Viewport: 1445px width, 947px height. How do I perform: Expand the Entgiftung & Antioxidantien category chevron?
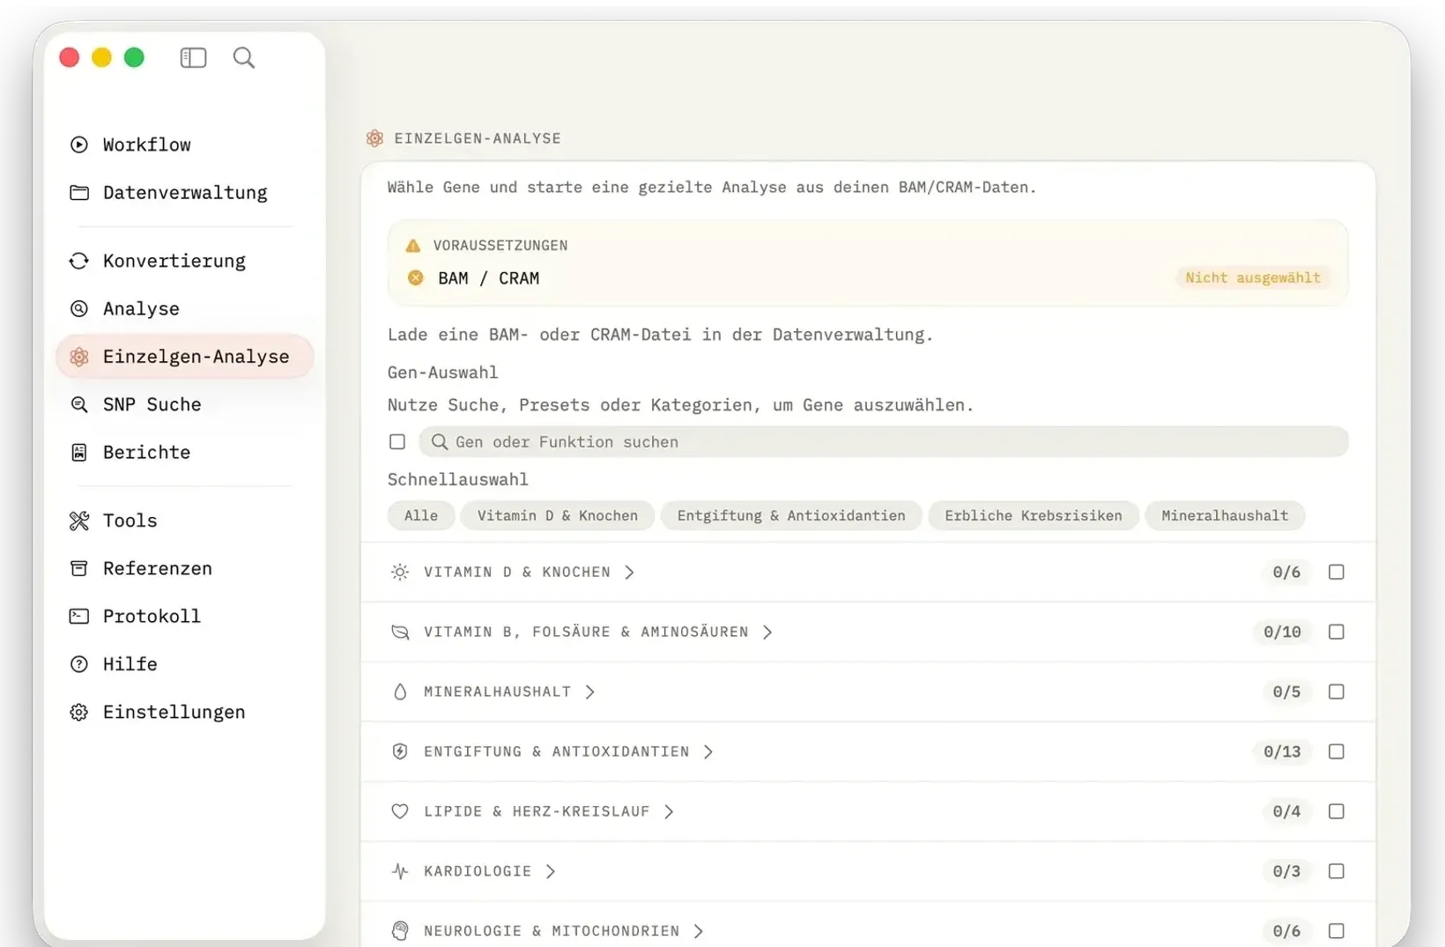(708, 751)
